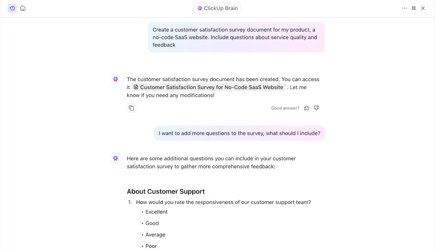
Task: Select the 'add more questions' message bubble
Action: [240, 133]
